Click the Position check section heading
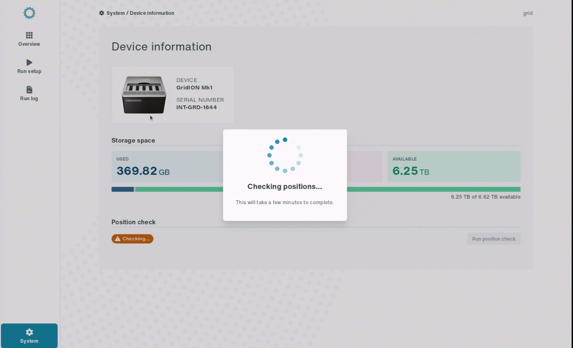This screenshot has width=573, height=348. point(134,222)
